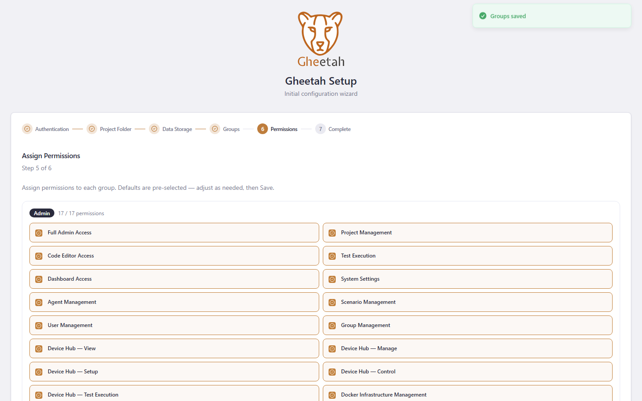Click the Permissions step number 6 circle
The image size is (642, 401).
[x=263, y=129]
